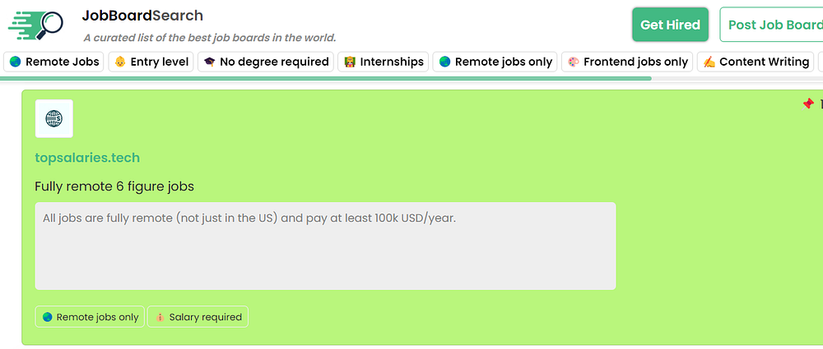Filter by Remote Jobs category

click(54, 62)
